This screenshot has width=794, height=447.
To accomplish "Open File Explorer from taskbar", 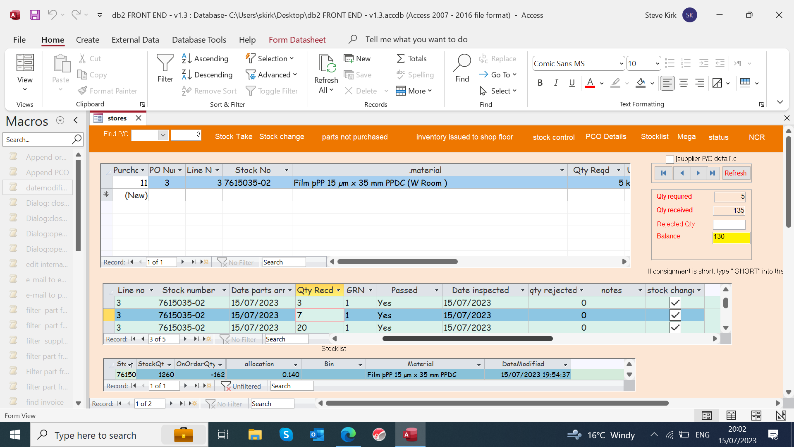I will point(255,435).
